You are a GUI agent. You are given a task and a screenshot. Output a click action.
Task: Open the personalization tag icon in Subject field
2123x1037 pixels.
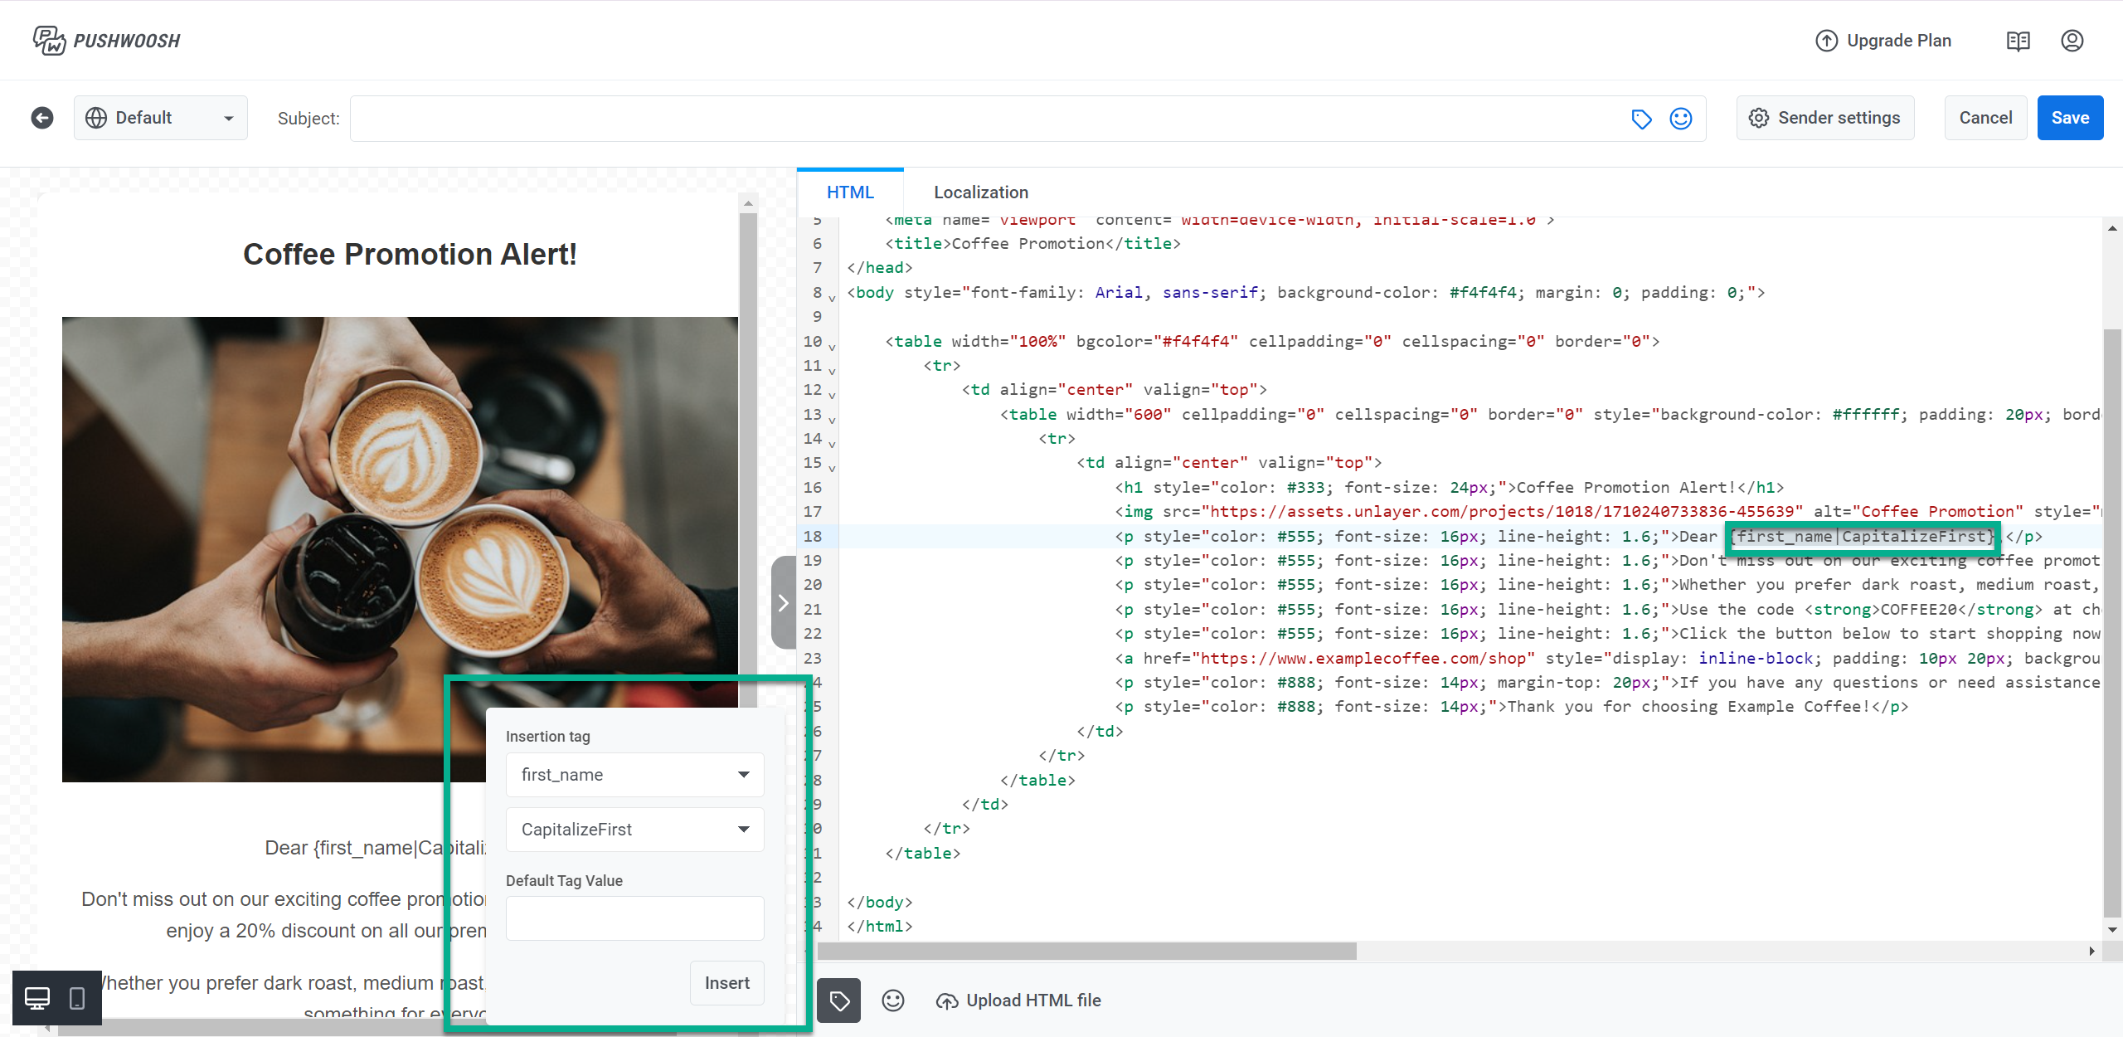coord(1641,119)
